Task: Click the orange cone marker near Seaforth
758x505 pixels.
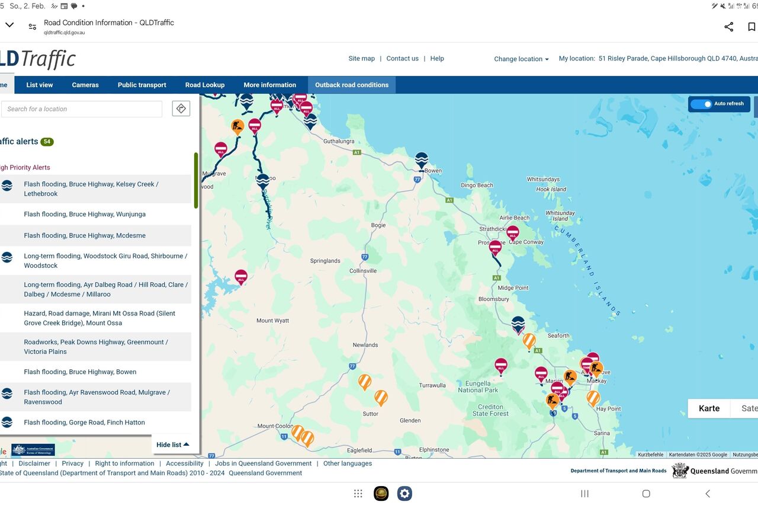Action: [529, 341]
